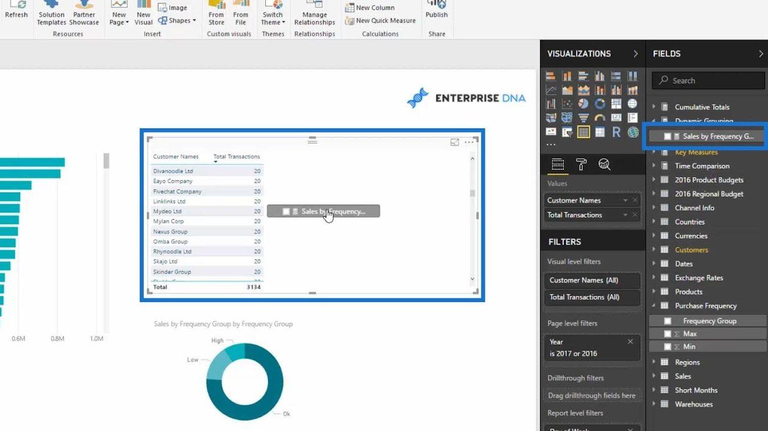Tick the Frequency Group field checkbox

[667, 321]
